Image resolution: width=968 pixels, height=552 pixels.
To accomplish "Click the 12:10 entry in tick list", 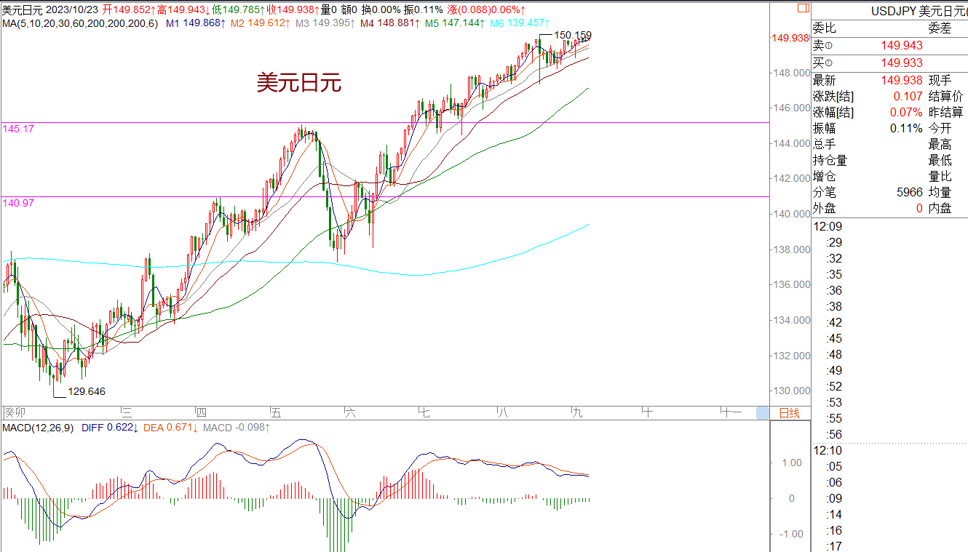I will pyautogui.click(x=828, y=450).
